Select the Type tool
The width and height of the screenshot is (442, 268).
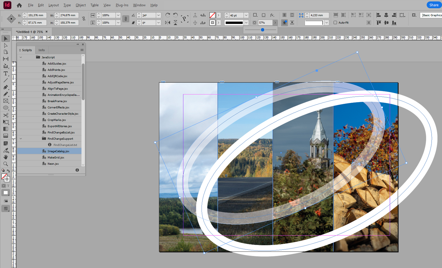coord(6,73)
